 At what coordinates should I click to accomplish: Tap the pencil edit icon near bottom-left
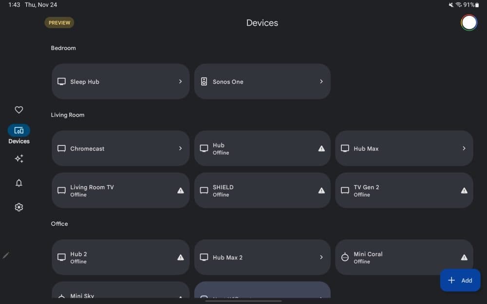point(6,255)
